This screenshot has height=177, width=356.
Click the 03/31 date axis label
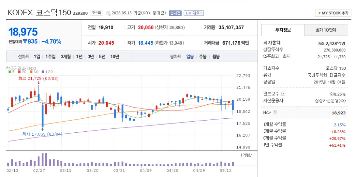point(119,170)
